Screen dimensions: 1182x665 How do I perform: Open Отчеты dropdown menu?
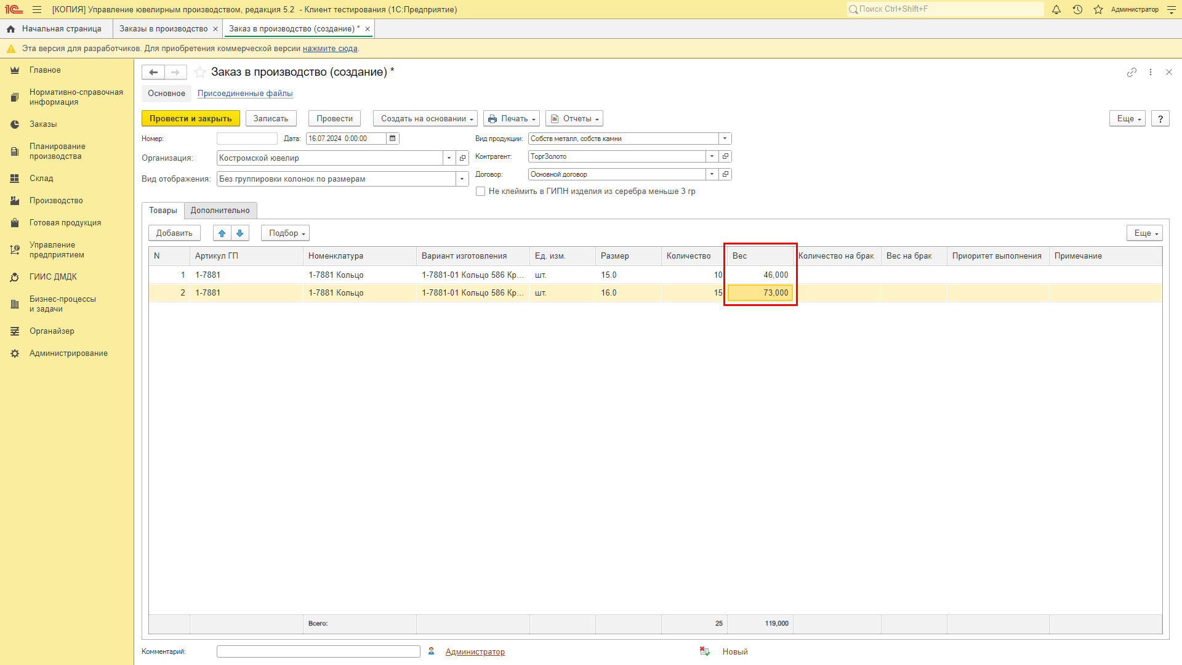click(x=574, y=118)
